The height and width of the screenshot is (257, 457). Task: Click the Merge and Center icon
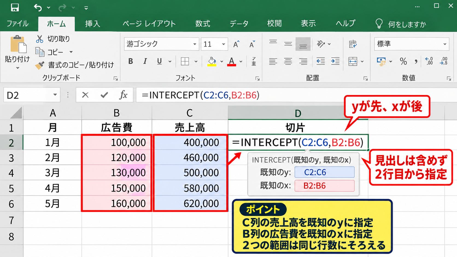(353, 61)
